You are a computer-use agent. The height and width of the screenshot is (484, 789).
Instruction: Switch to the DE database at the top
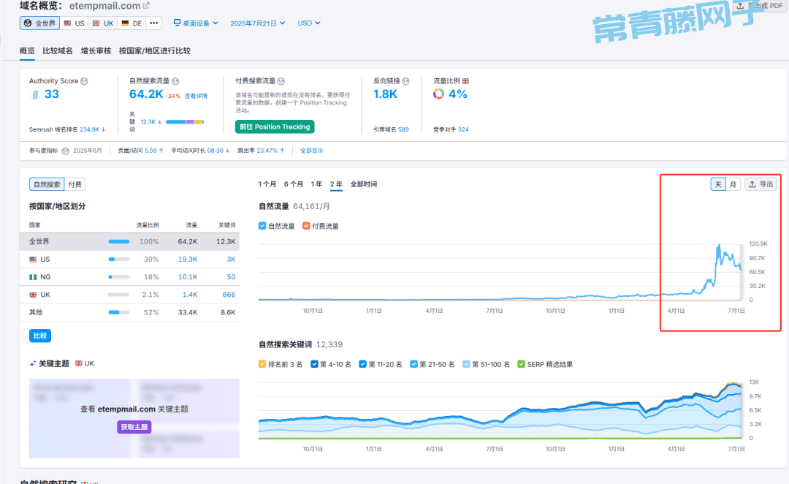(131, 23)
